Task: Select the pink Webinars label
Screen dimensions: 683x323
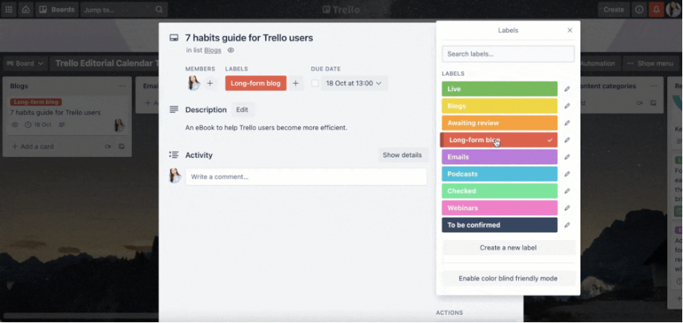Action: 500,208
